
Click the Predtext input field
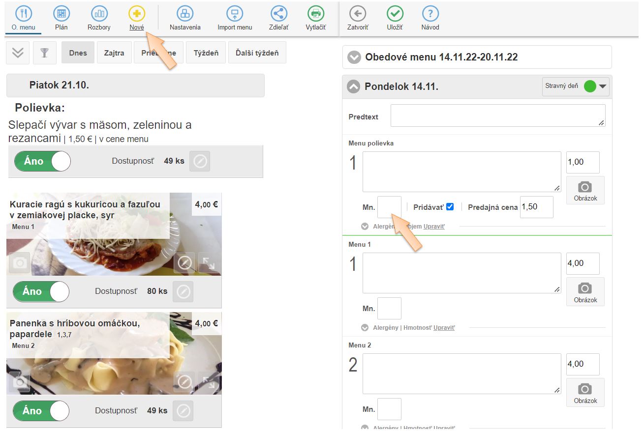(x=497, y=116)
